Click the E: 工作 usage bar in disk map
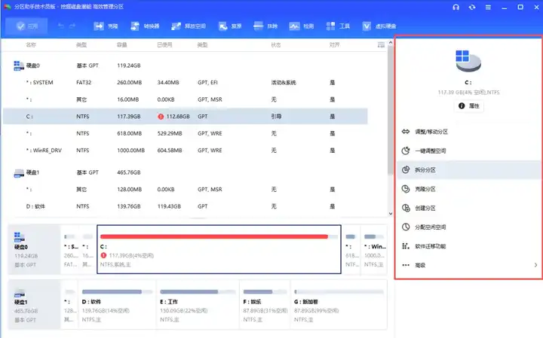This screenshot has height=338, width=543. coord(198,292)
